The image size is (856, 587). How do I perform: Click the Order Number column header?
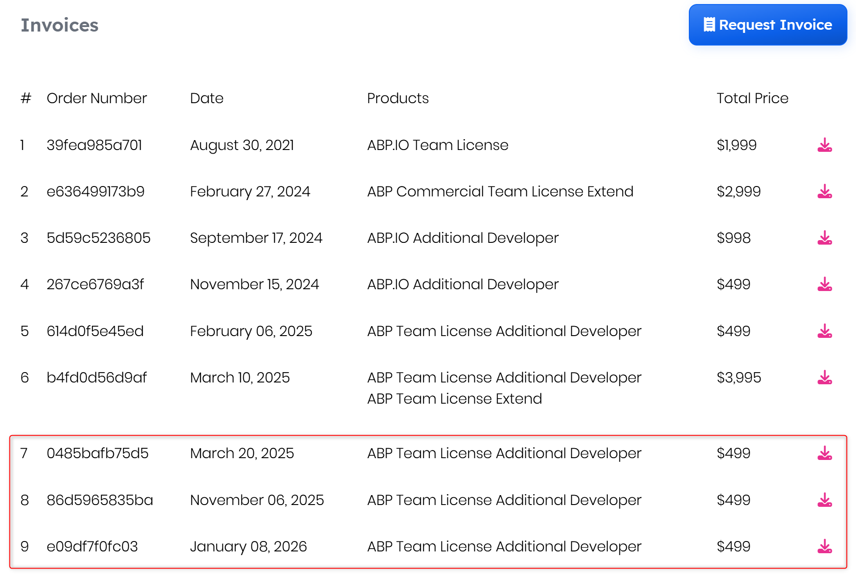(96, 98)
